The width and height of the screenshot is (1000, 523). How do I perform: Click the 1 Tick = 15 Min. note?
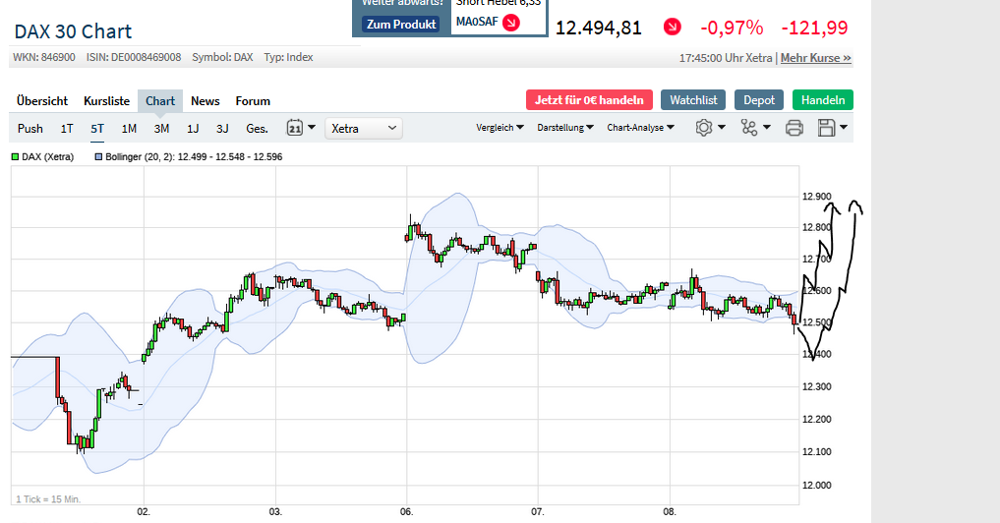tap(48, 499)
